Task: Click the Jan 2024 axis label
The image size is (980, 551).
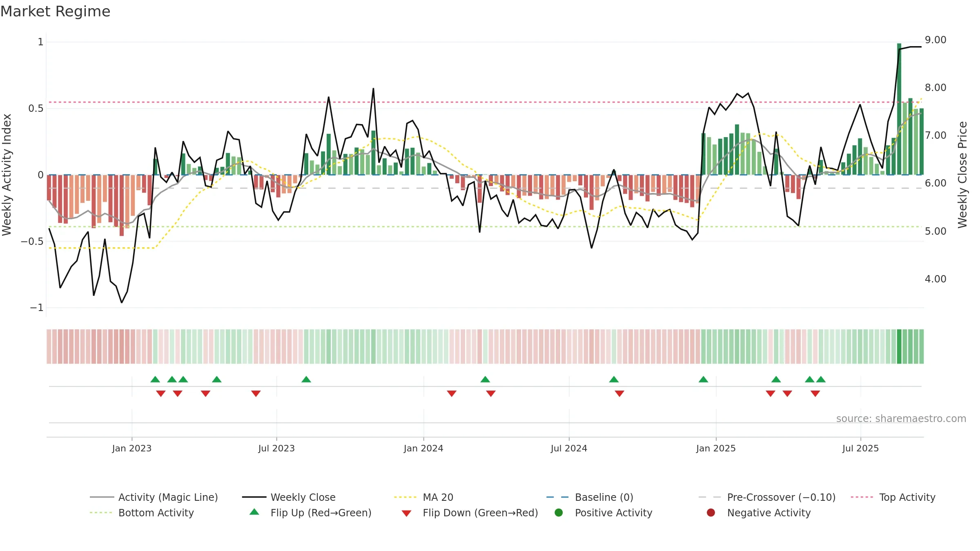Action: [423, 448]
